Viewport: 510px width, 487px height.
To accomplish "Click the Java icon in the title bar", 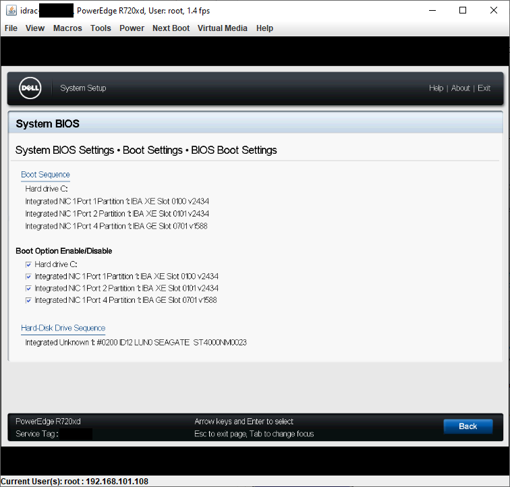I will (x=11, y=10).
